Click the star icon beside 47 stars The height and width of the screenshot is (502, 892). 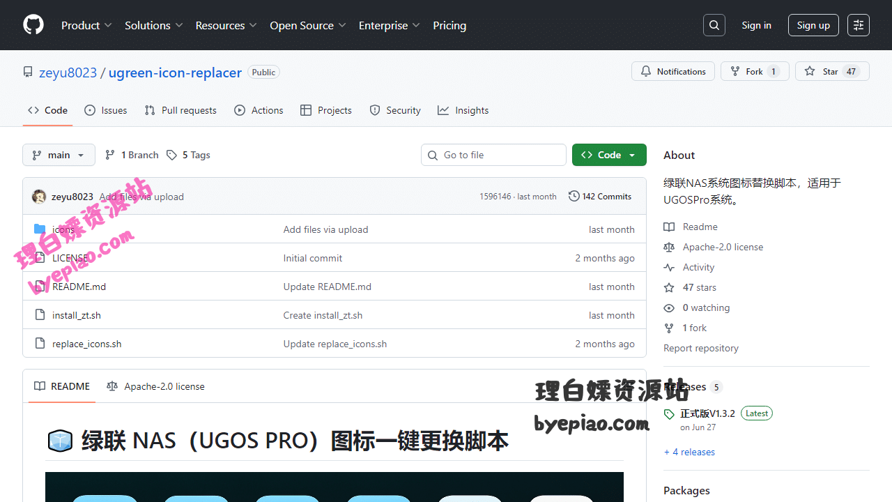(x=669, y=287)
